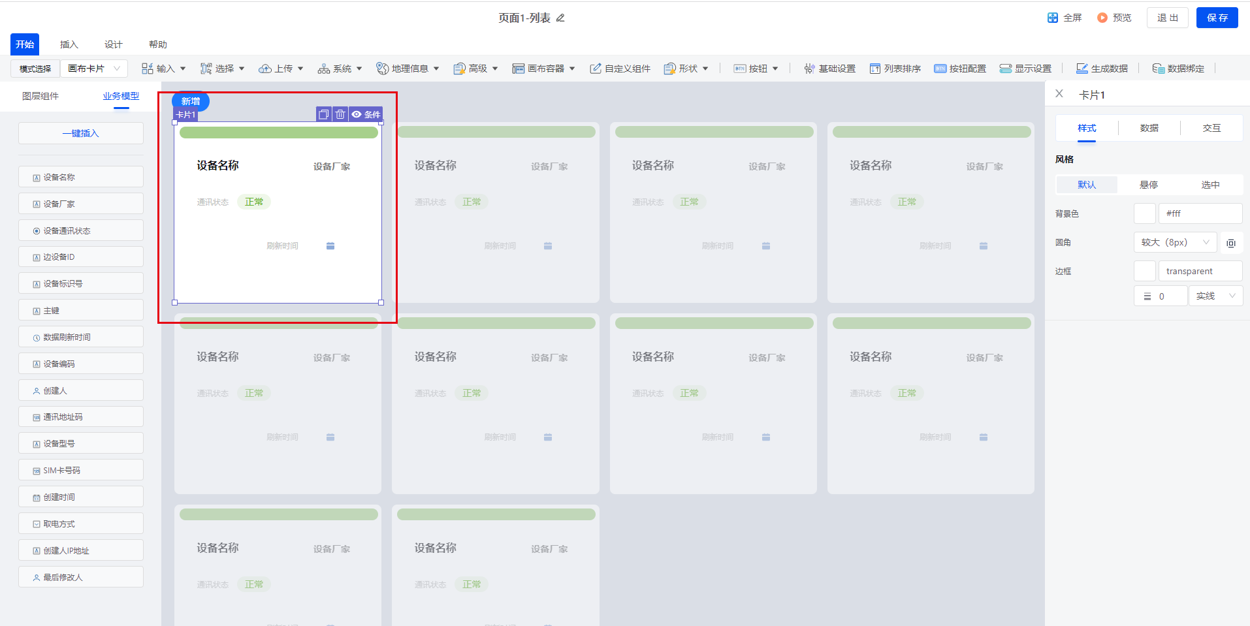Screen dimensions: 1250x626
Task: Open the 背景色 color swatch
Action: tap(1145, 213)
